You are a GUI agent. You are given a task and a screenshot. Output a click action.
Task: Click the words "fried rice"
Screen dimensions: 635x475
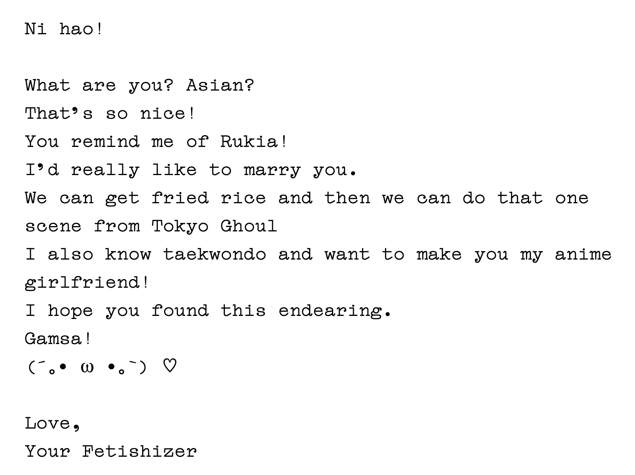click(208, 198)
